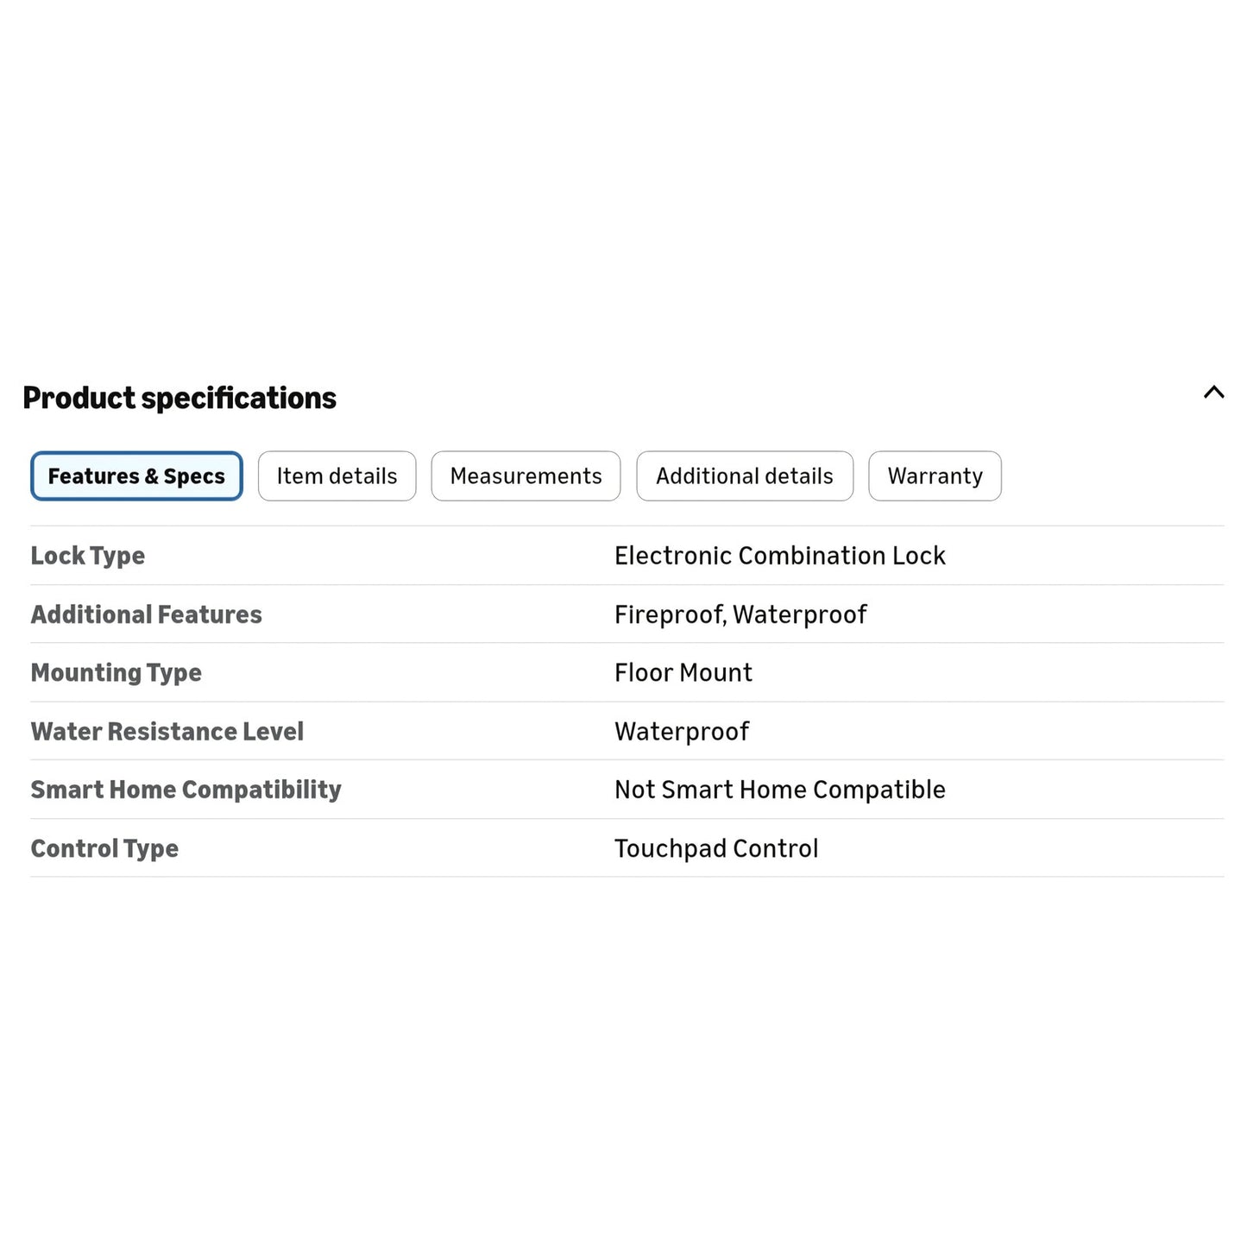
Task: Click the ampersand in Features & Specs
Action: point(152,476)
